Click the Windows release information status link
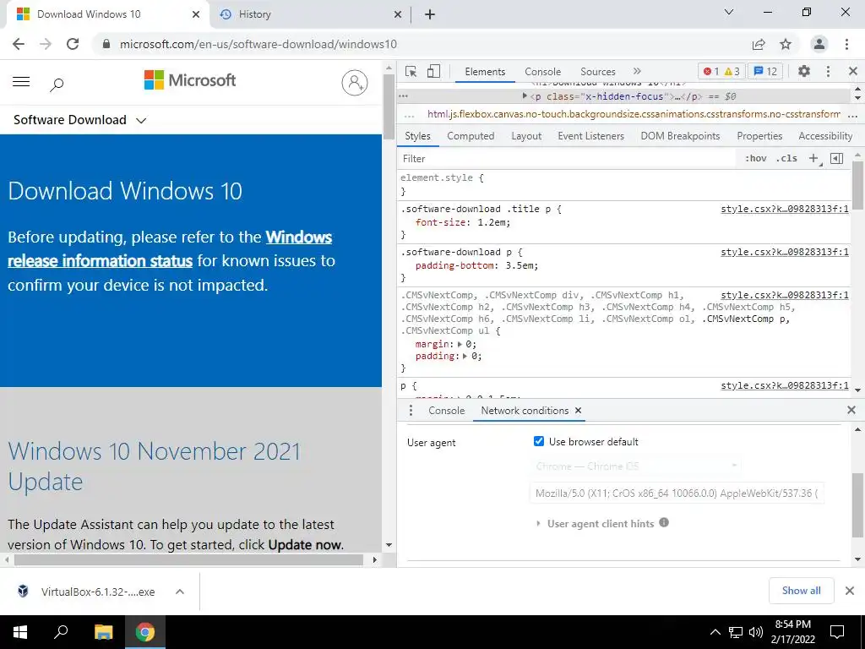The image size is (865, 649). 170,249
